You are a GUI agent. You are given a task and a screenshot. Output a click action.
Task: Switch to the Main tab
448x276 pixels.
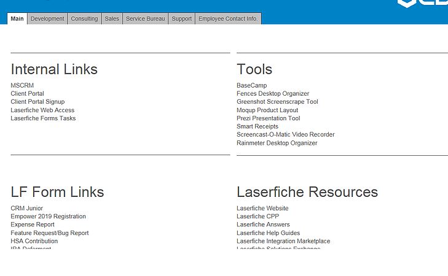point(17,18)
